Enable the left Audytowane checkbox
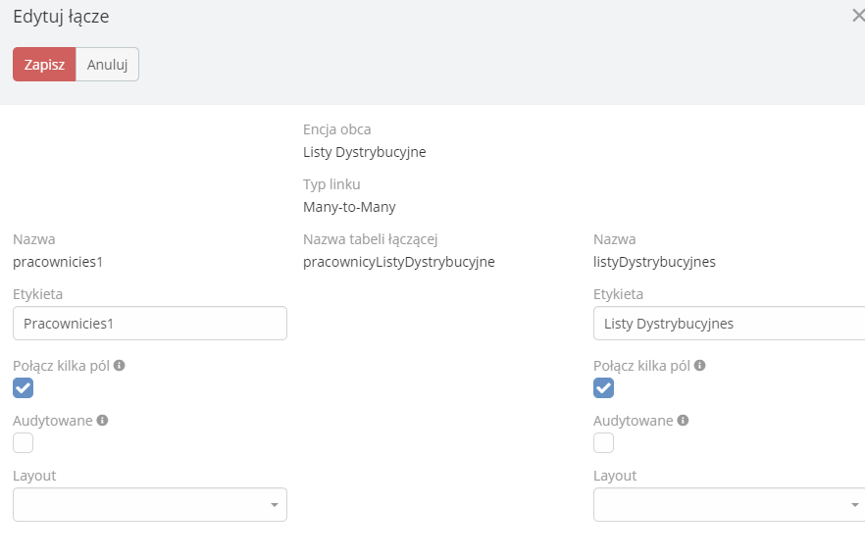The height and width of the screenshot is (559, 865). (24, 443)
